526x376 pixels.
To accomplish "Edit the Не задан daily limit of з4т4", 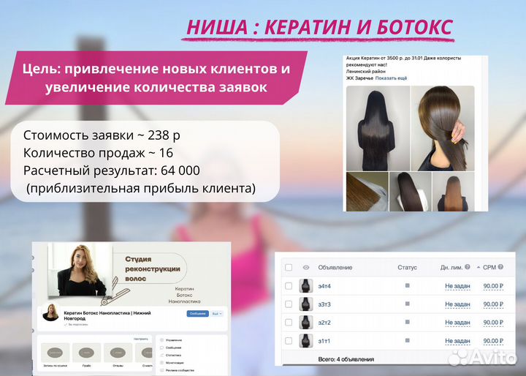I will coord(457,286).
